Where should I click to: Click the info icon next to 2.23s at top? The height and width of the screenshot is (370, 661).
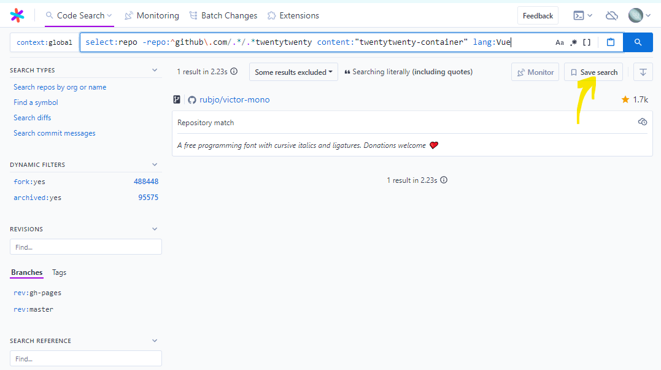[234, 72]
